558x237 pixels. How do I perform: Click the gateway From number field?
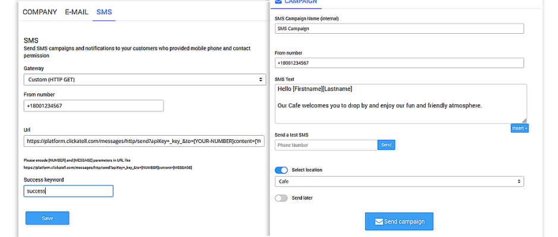pyautogui.click(x=94, y=106)
